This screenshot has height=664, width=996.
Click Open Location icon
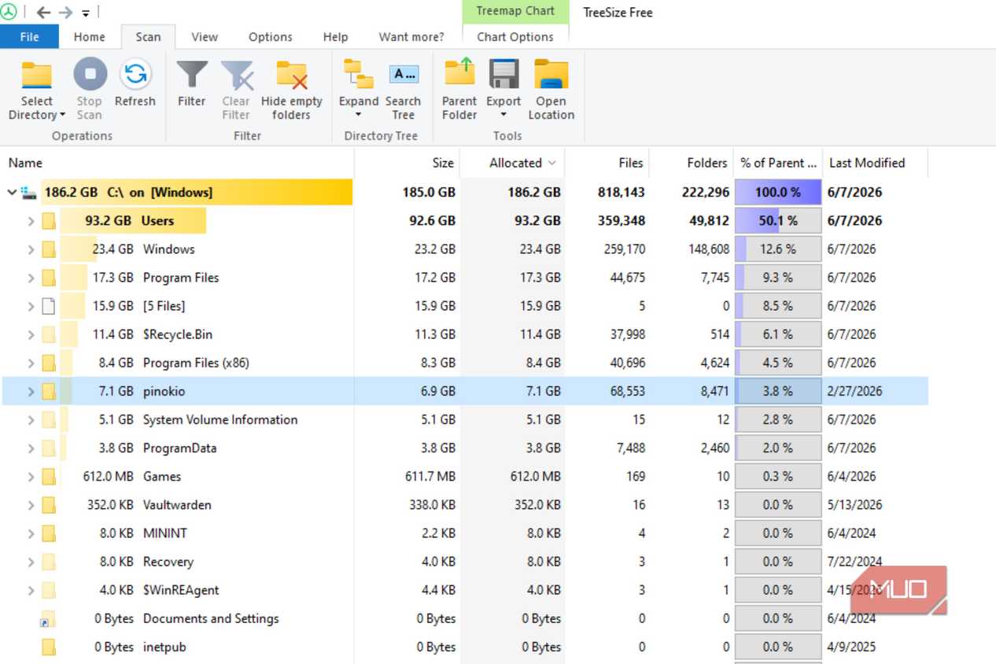tap(551, 75)
